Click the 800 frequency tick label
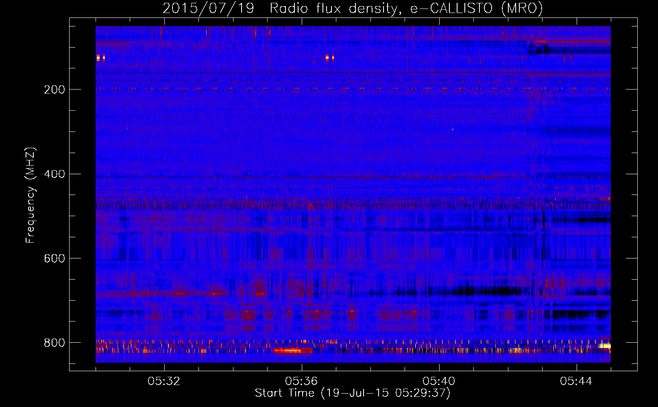The image size is (658, 407). (54, 343)
